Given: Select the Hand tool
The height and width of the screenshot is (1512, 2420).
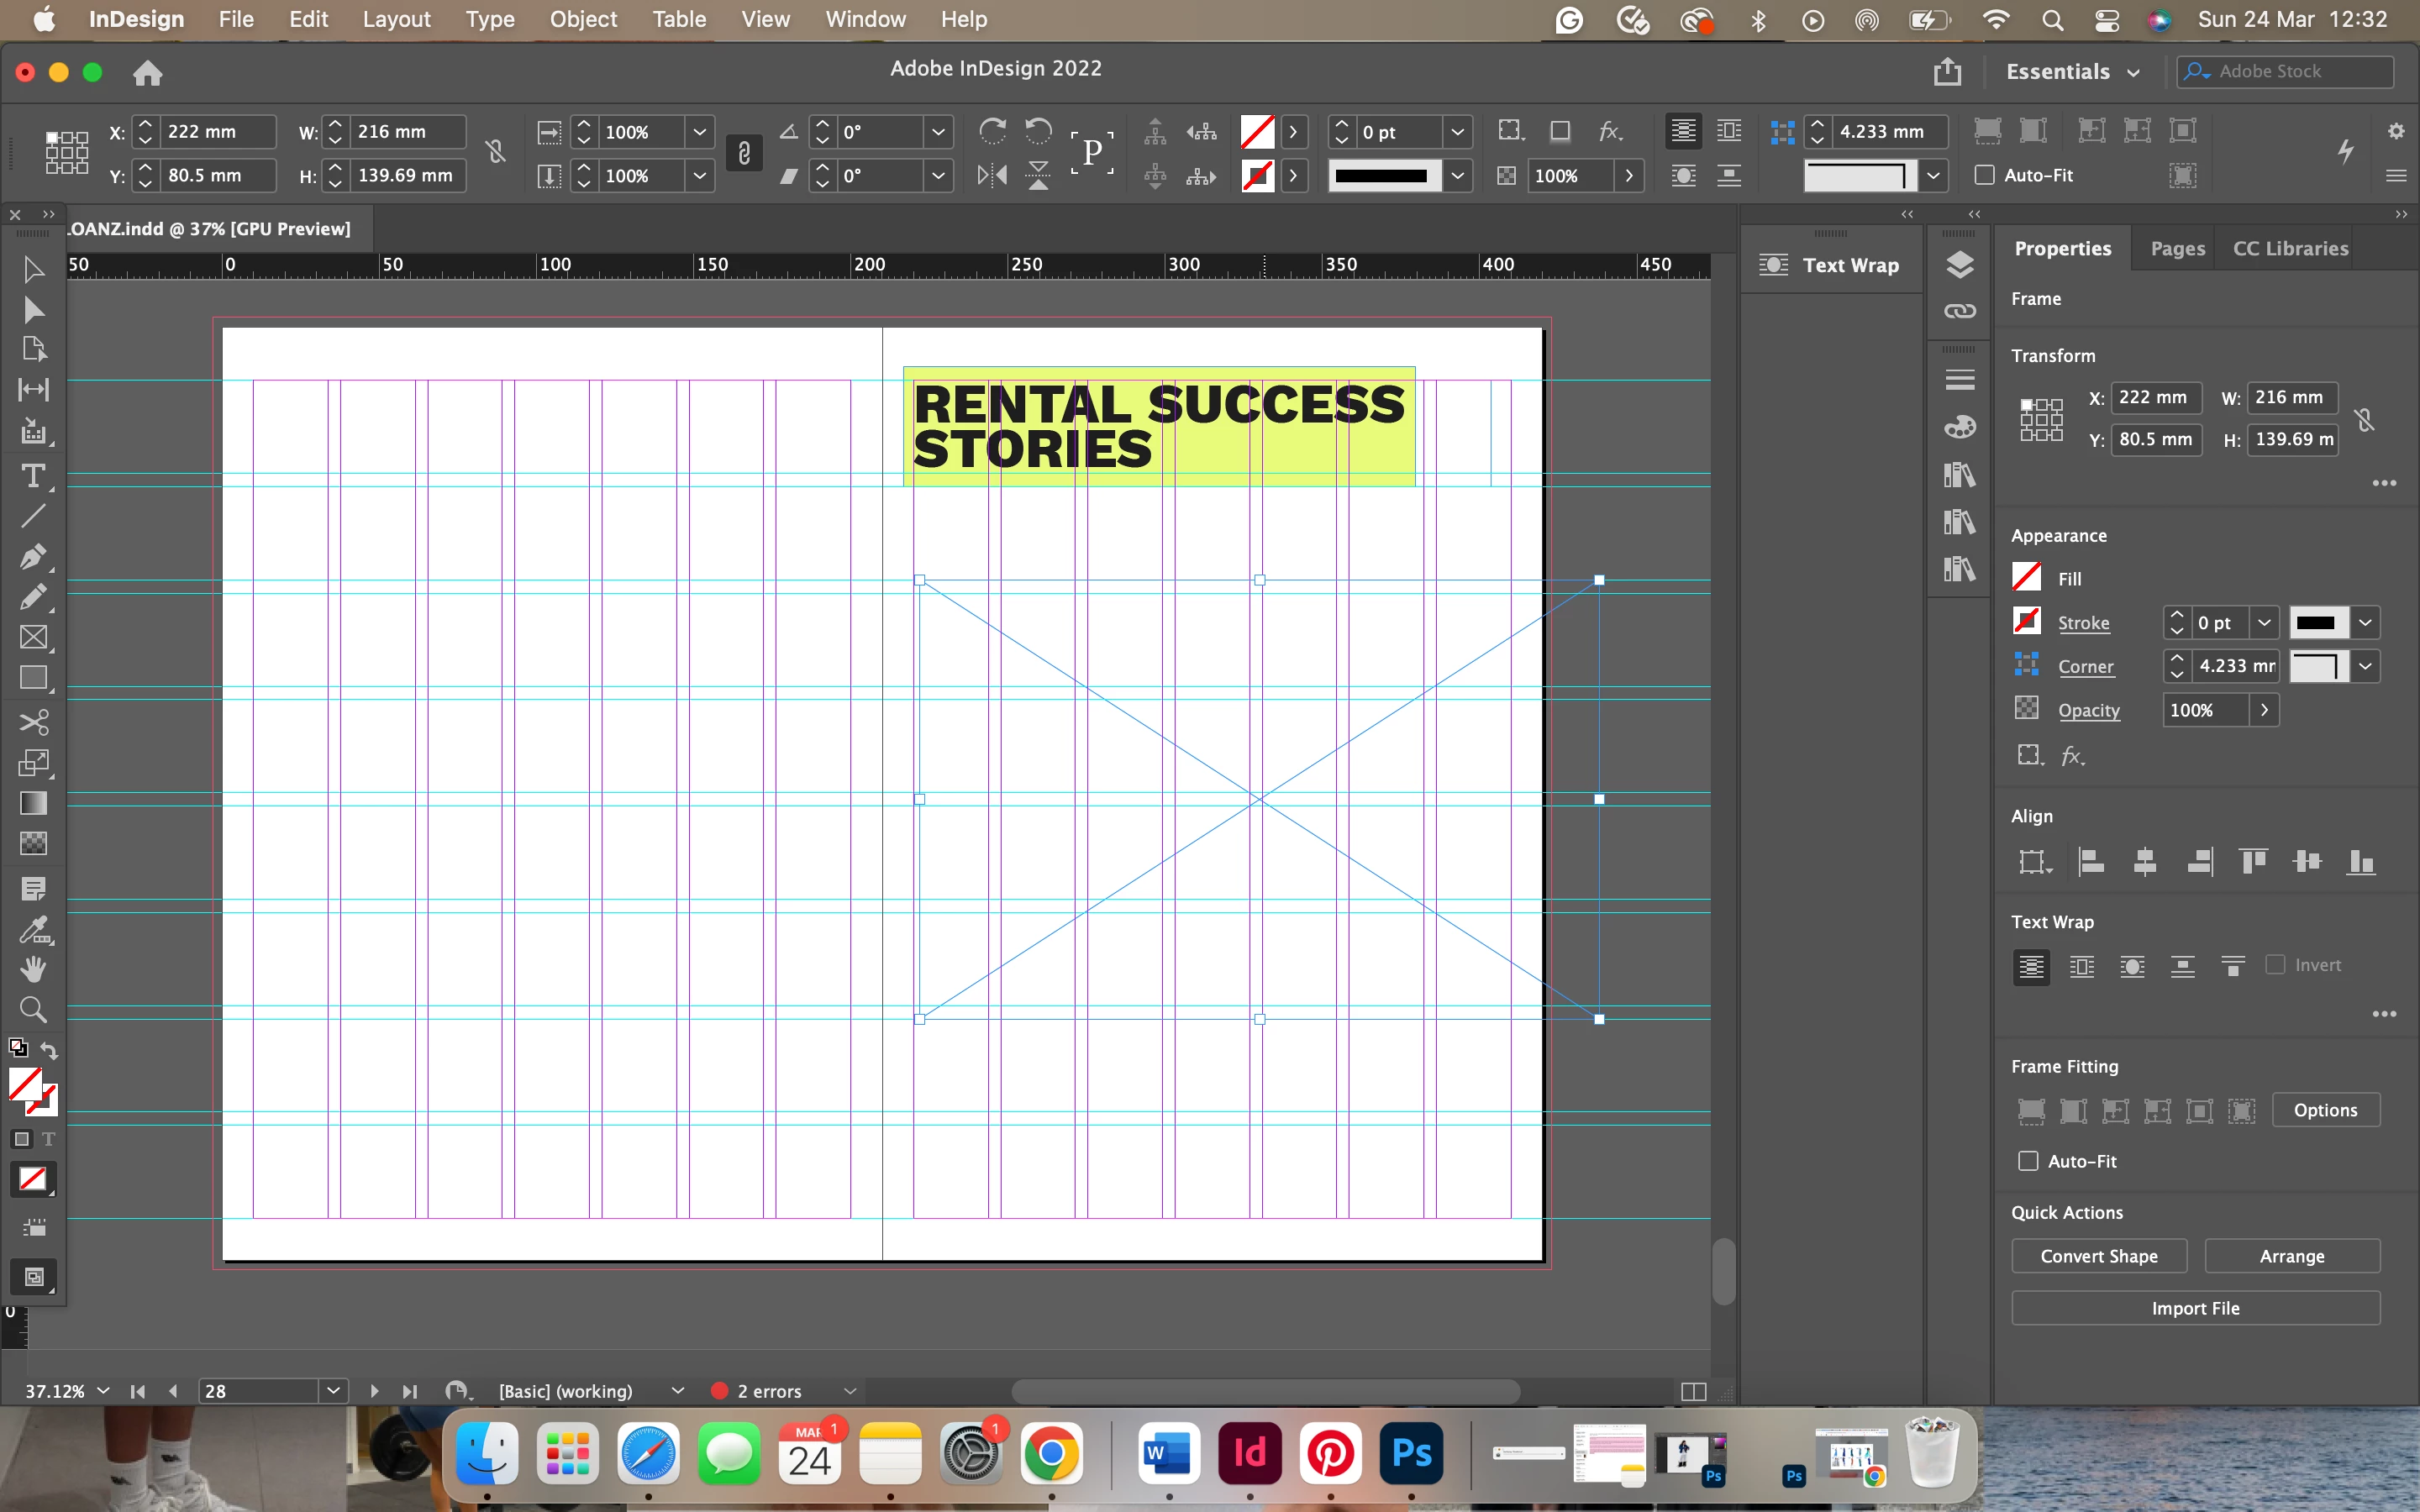Looking at the screenshot, I should pos(33,969).
